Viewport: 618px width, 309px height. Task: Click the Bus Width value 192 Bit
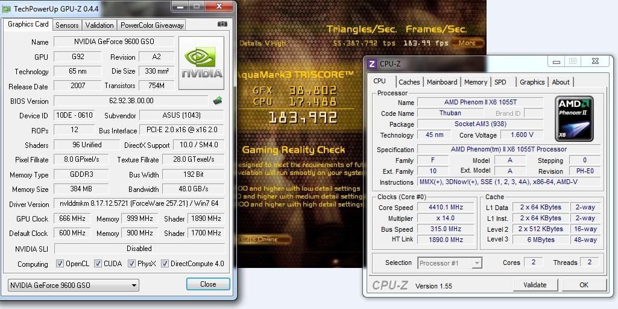click(x=193, y=174)
